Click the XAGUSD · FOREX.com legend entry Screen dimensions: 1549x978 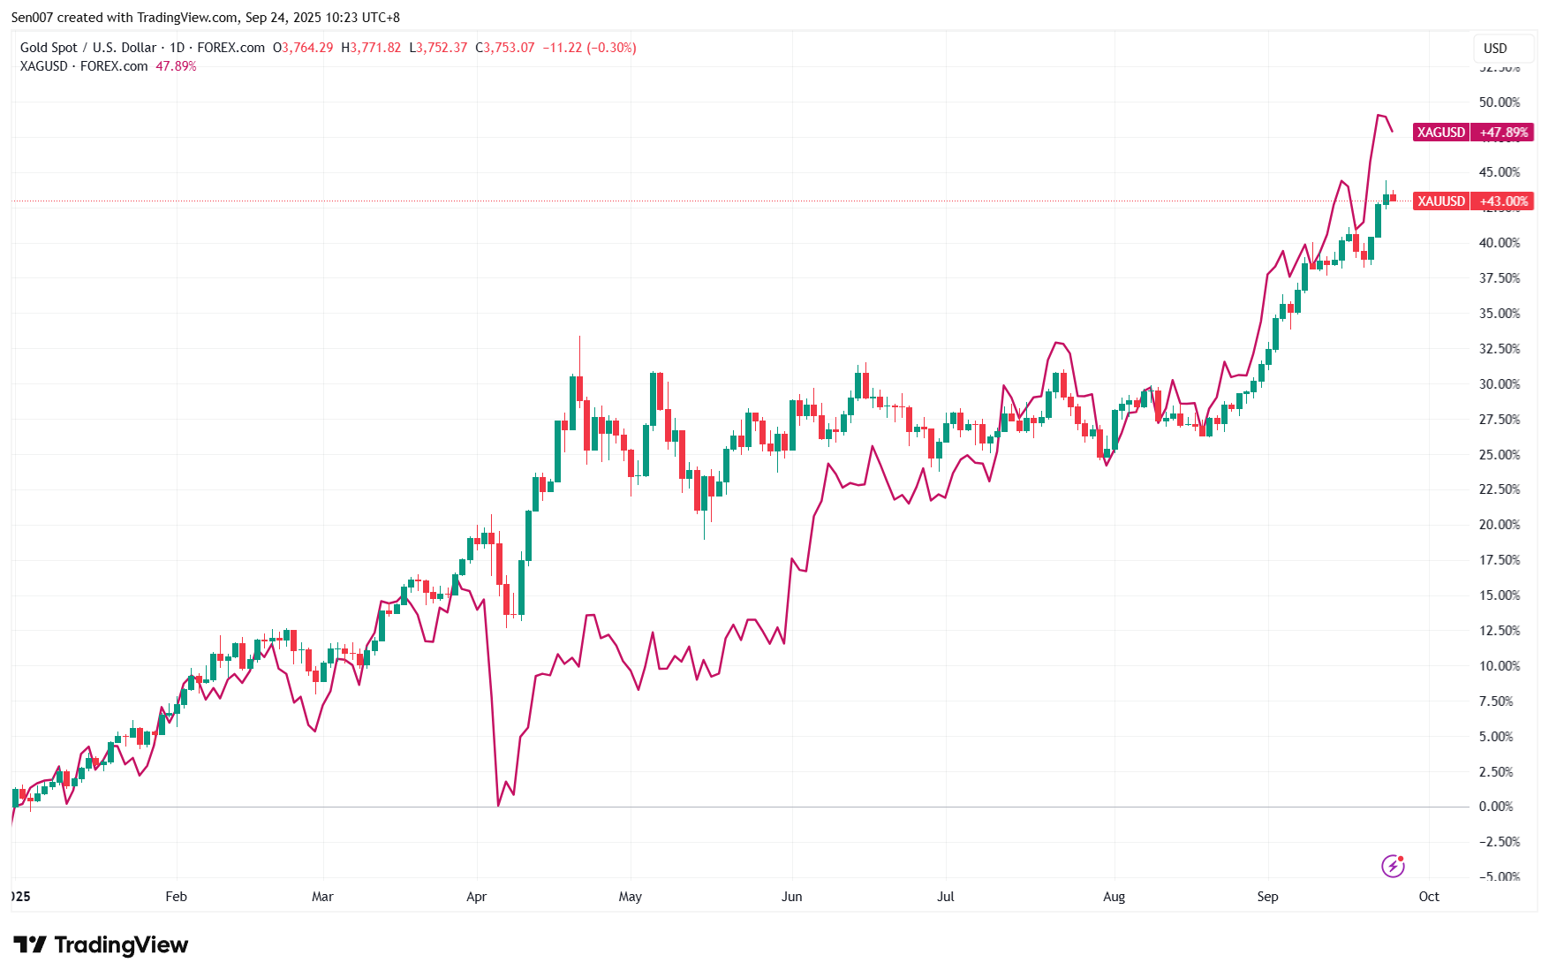[84, 66]
